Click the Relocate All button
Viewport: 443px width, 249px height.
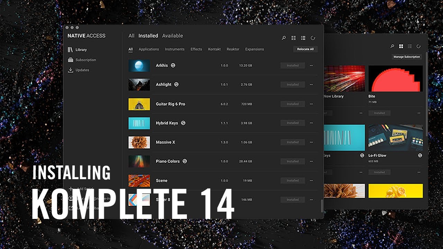(305, 49)
